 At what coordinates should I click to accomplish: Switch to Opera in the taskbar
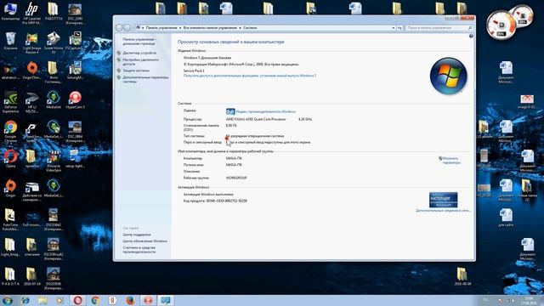tap(77, 300)
